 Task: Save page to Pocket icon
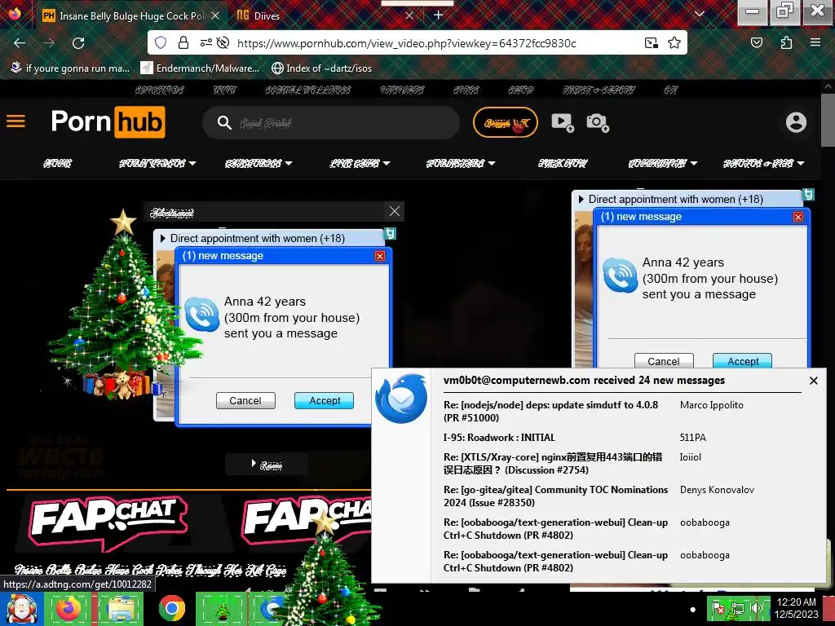[x=757, y=42]
